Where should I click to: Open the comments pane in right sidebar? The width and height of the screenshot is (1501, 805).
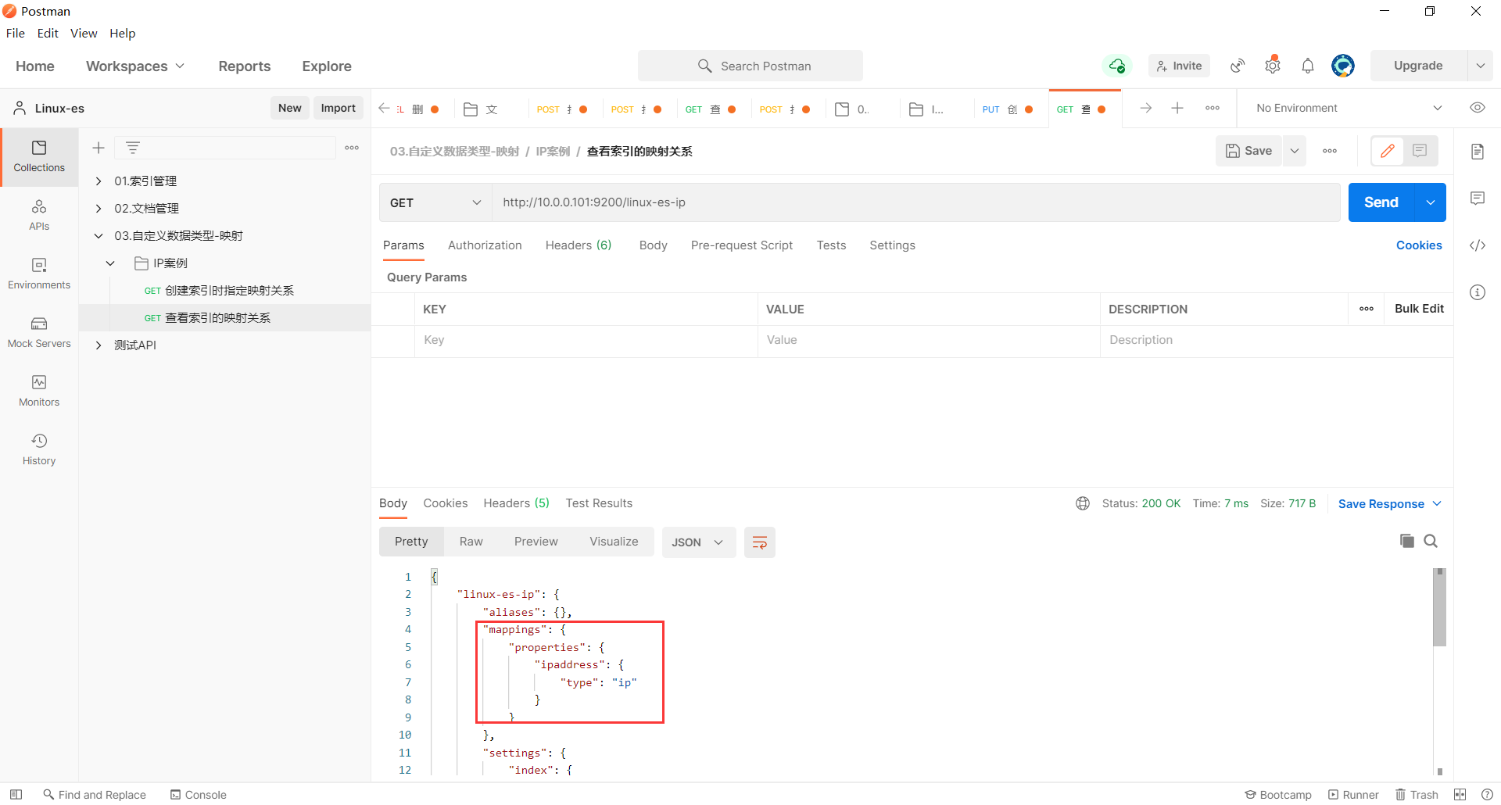[1478, 199]
